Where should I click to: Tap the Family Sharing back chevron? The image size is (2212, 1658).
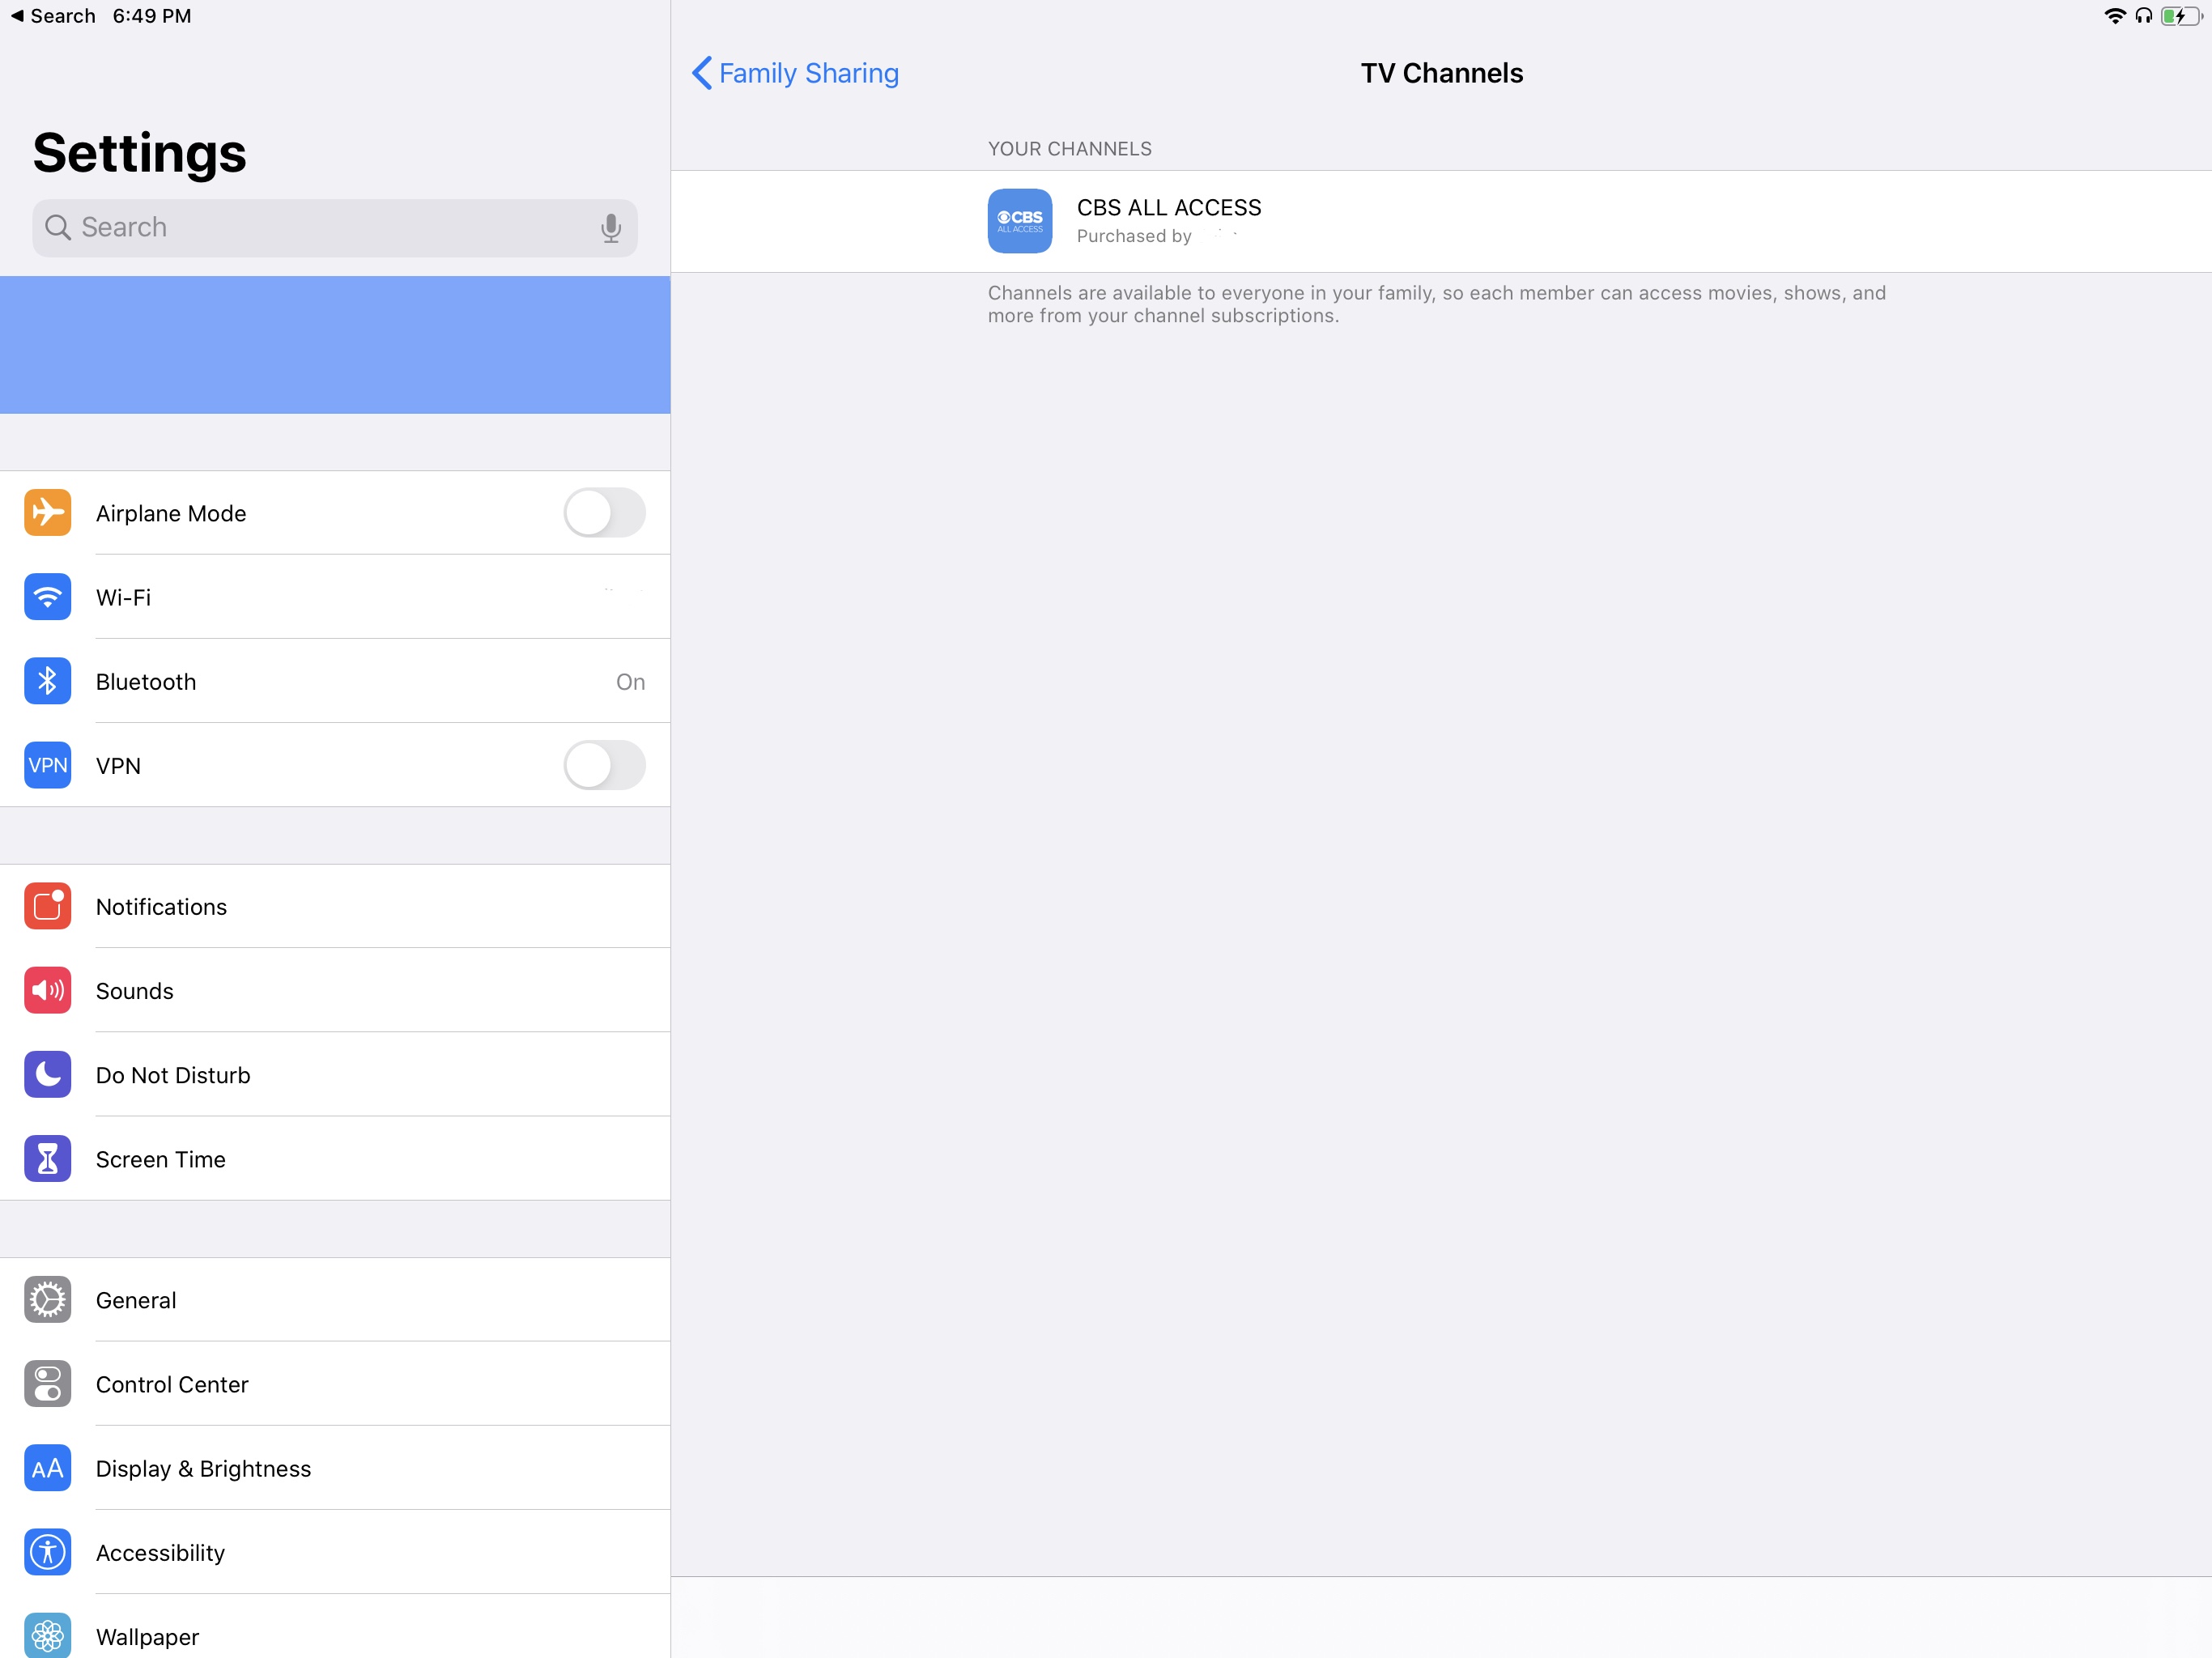pyautogui.click(x=702, y=73)
